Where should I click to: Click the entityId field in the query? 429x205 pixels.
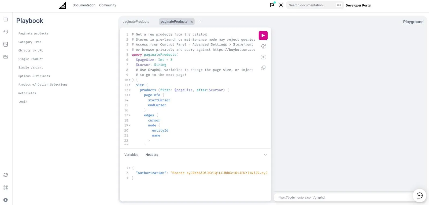pyautogui.click(x=160, y=131)
